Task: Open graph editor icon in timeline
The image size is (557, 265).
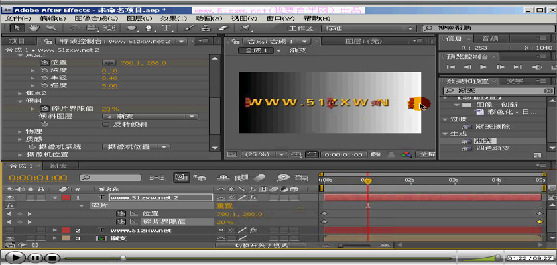Action: (302, 177)
